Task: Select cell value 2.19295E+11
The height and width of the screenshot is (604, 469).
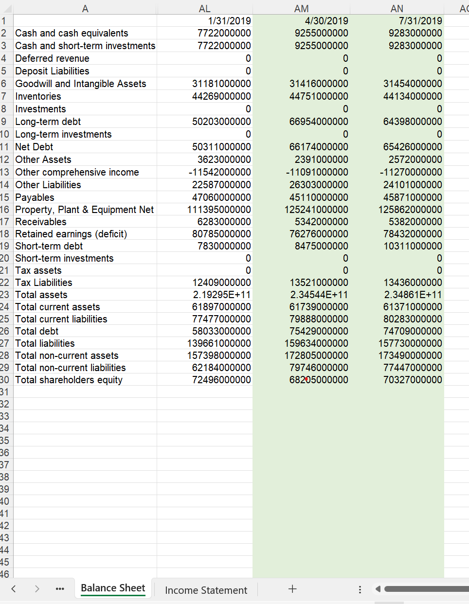Action: click(205, 295)
